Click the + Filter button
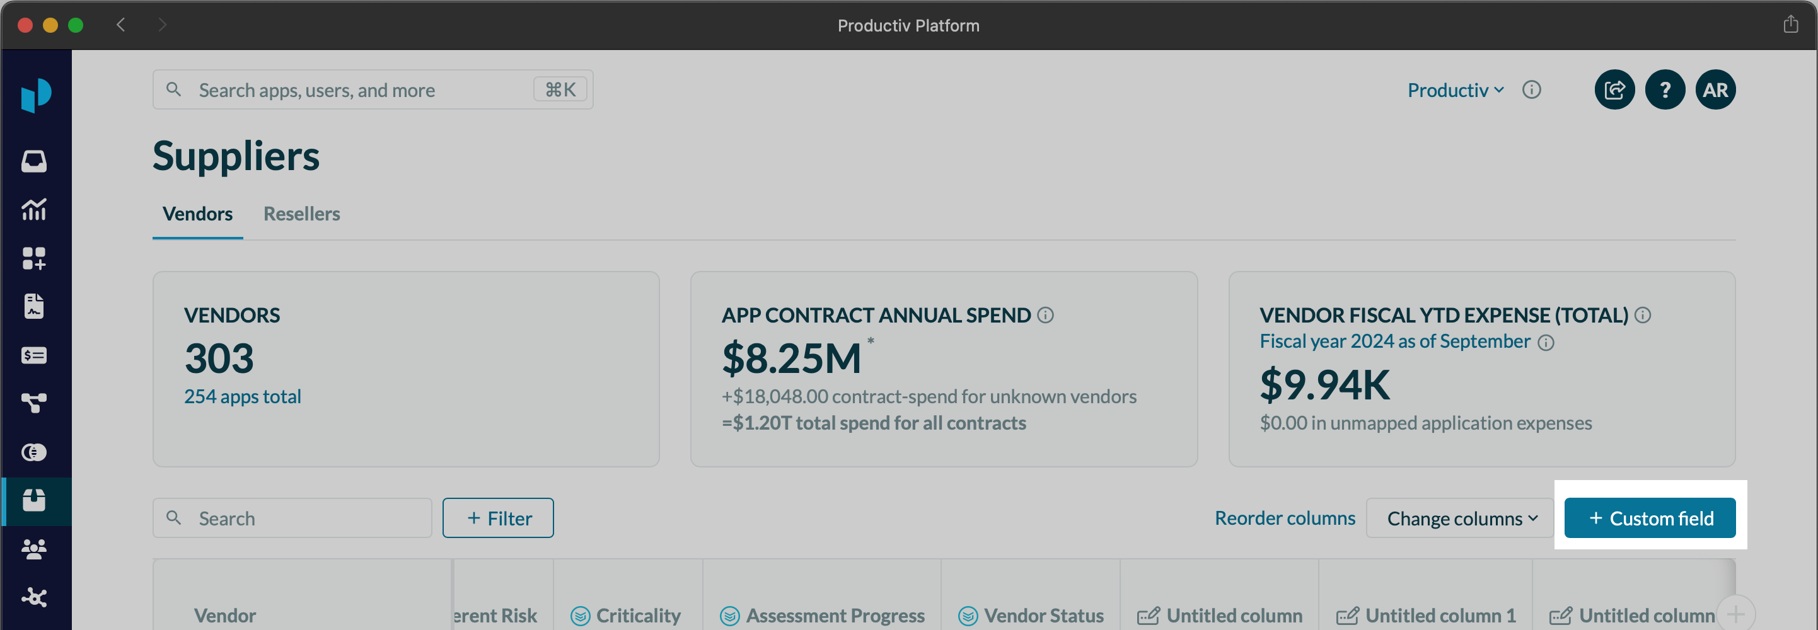Image resolution: width=1818 pixels, height=630 pixels. coord(497,518)
